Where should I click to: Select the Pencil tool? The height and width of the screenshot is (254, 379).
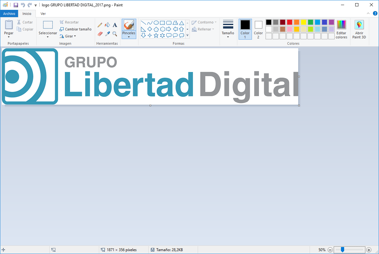tap(100, 25)
